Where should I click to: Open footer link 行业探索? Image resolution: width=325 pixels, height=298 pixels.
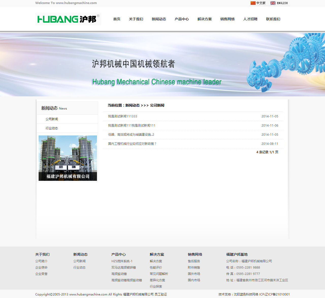coord(156,287)
